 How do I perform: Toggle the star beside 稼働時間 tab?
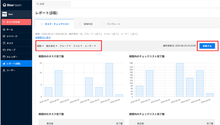click(x=80, y=24)
